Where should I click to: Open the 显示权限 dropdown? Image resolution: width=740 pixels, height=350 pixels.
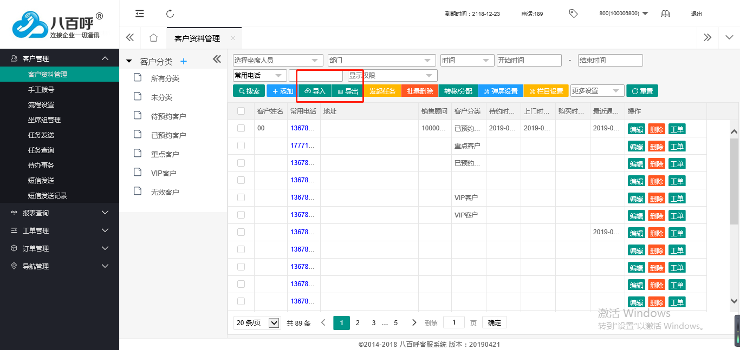pyautogui.click(x=392, y=75)
